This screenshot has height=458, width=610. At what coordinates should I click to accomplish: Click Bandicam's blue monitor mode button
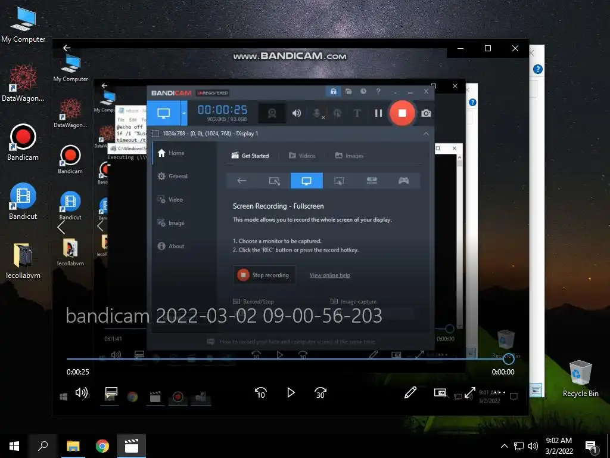(x=163, y=113)
